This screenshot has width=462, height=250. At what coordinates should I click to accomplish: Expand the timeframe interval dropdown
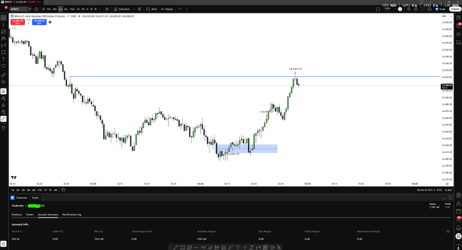pyautogui.click(x=100, y=9)
